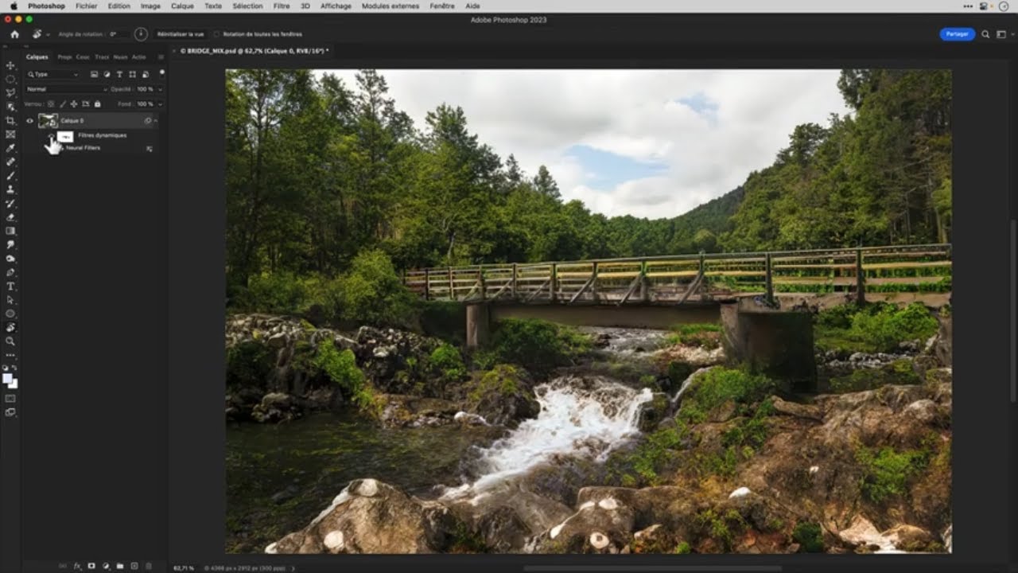Select the Eraser tool
This screenshot has width=1018, height=573.
pos(10,216)
